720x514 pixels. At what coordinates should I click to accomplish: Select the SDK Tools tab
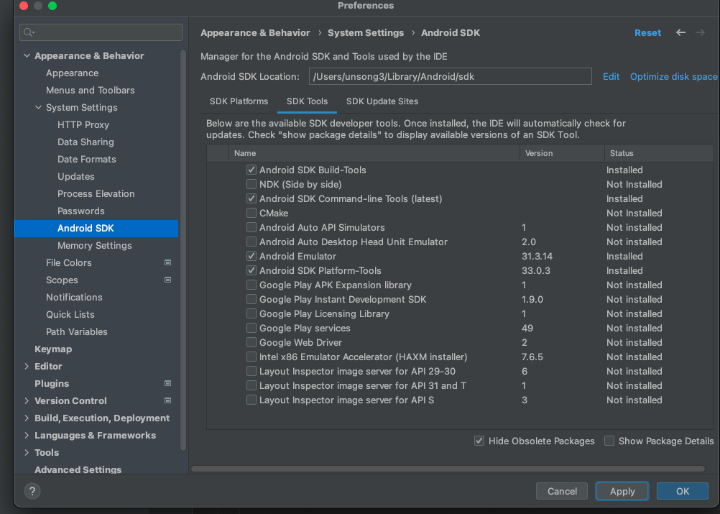(x=308, y=101)
